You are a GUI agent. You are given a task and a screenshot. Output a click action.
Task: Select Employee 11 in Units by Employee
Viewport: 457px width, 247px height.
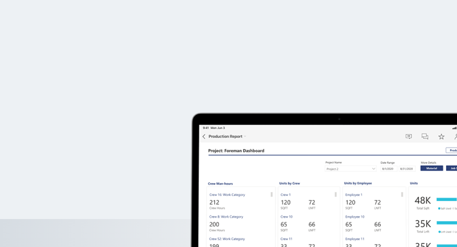pyautogui.click(x=355, y=239)
